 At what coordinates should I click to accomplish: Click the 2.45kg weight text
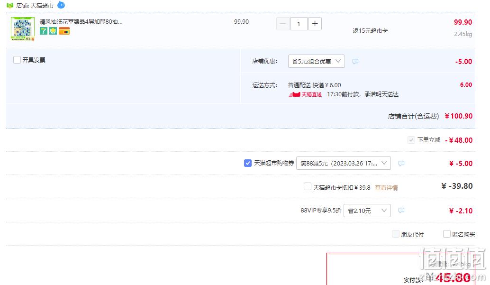(x=463, y=34)
